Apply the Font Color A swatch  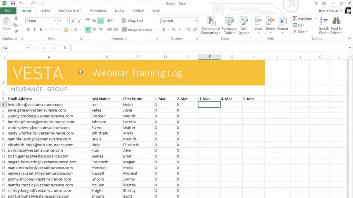[x=76, y=30]
